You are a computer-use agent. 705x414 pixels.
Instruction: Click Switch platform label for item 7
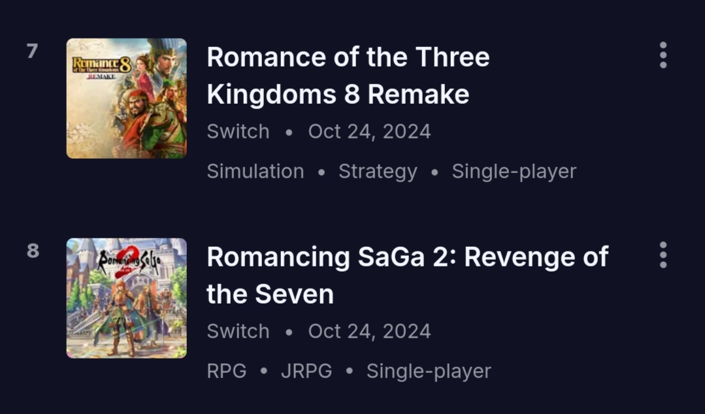click(238, 132)
